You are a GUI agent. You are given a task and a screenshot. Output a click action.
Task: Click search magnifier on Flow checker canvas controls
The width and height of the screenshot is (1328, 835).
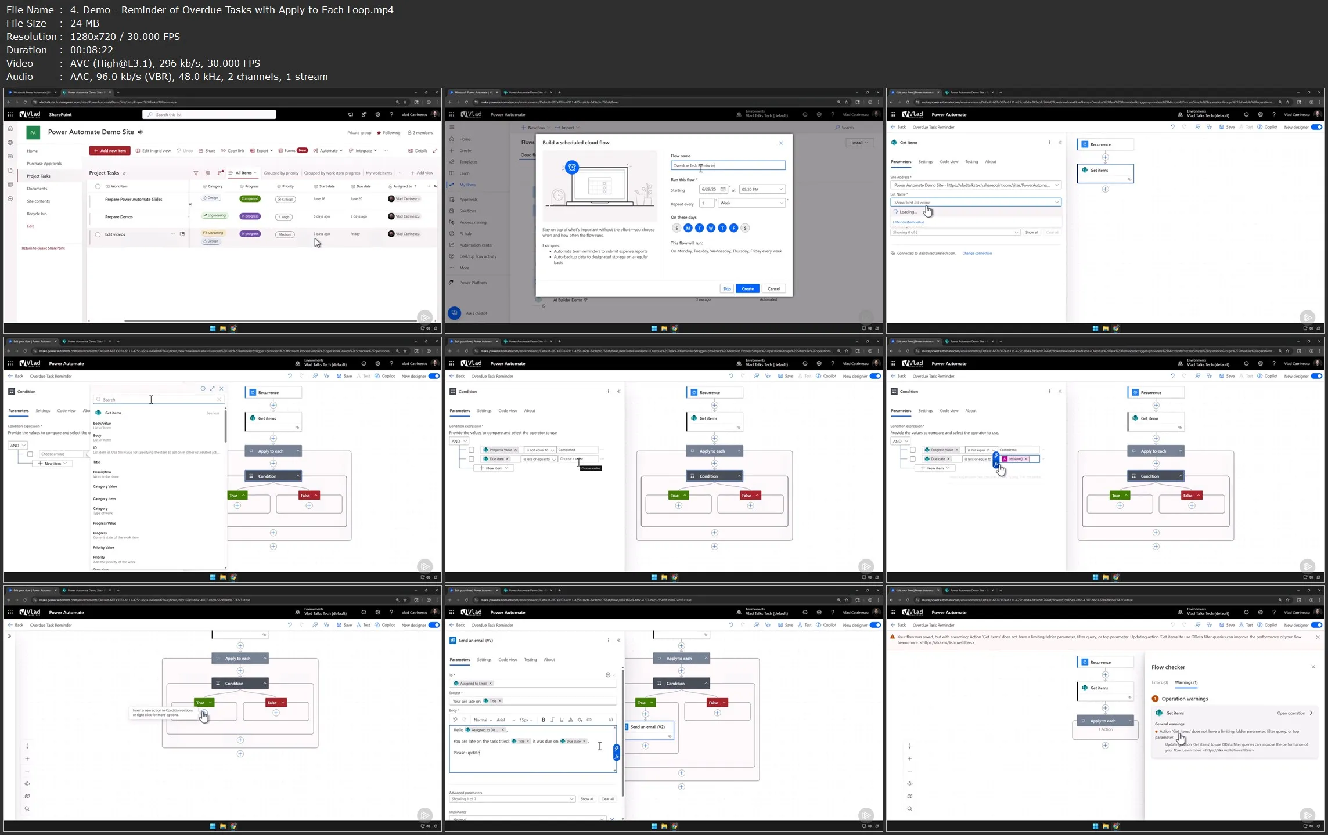910,808
